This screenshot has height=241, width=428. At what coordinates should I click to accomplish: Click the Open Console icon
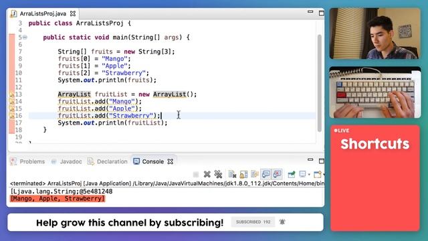(x=318, y=174)
